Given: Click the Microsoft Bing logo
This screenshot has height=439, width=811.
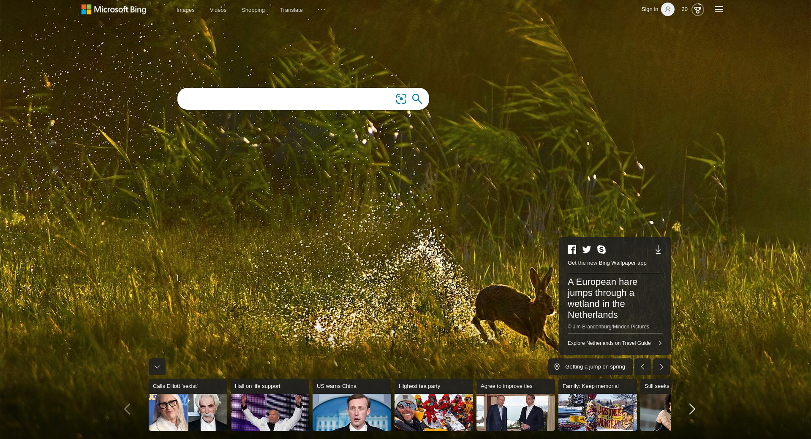Looking at the screenshot, I should coord(114,10).
